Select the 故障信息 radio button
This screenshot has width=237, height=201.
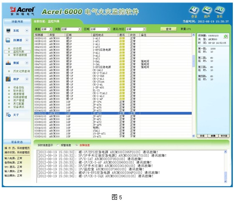[x=76, y=145]
